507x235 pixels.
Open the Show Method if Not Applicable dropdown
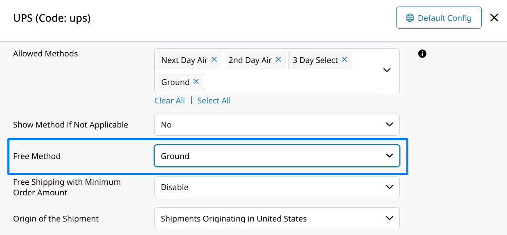pos(277,125)
